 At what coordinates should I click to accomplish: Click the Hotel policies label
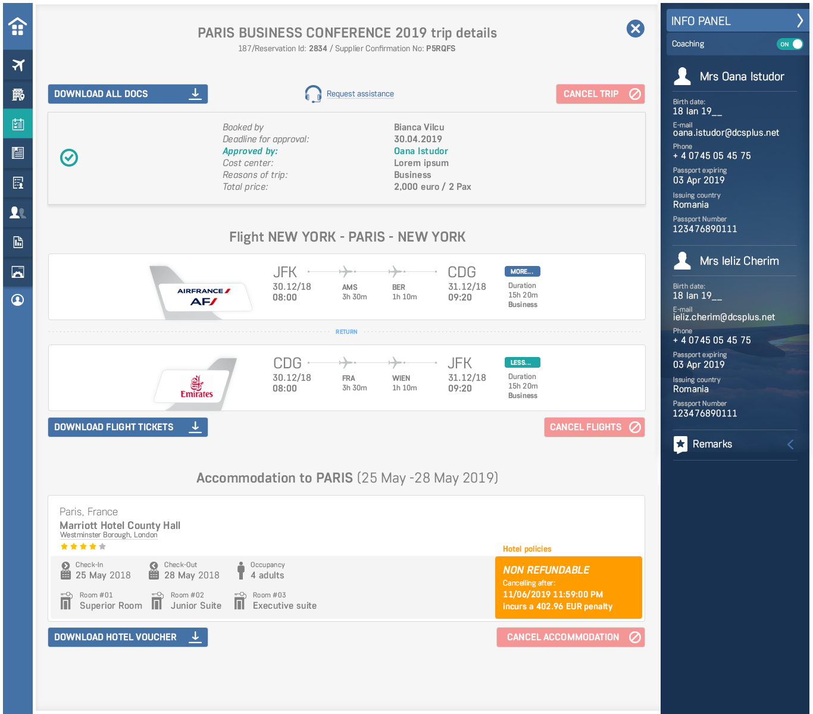tap(527, 549)
